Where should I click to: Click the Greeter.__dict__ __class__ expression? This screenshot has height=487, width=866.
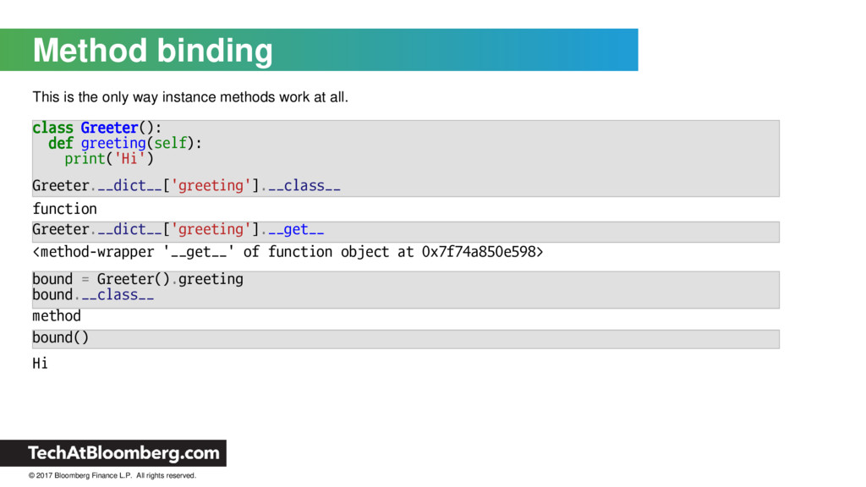pos(186,185)
